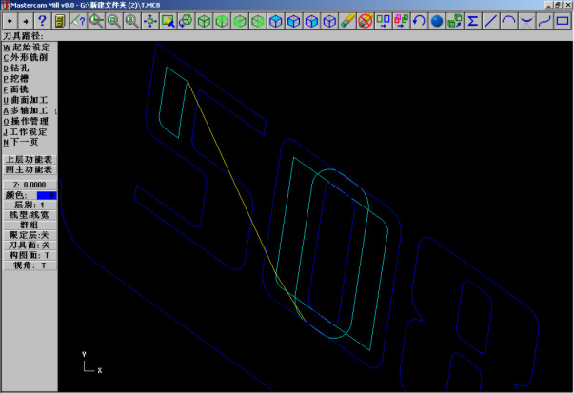This screenshot has height=393, width=574.
Task: Click the right arrow toolbar icon
Action: pyautogui.click(x=26, y=21)
